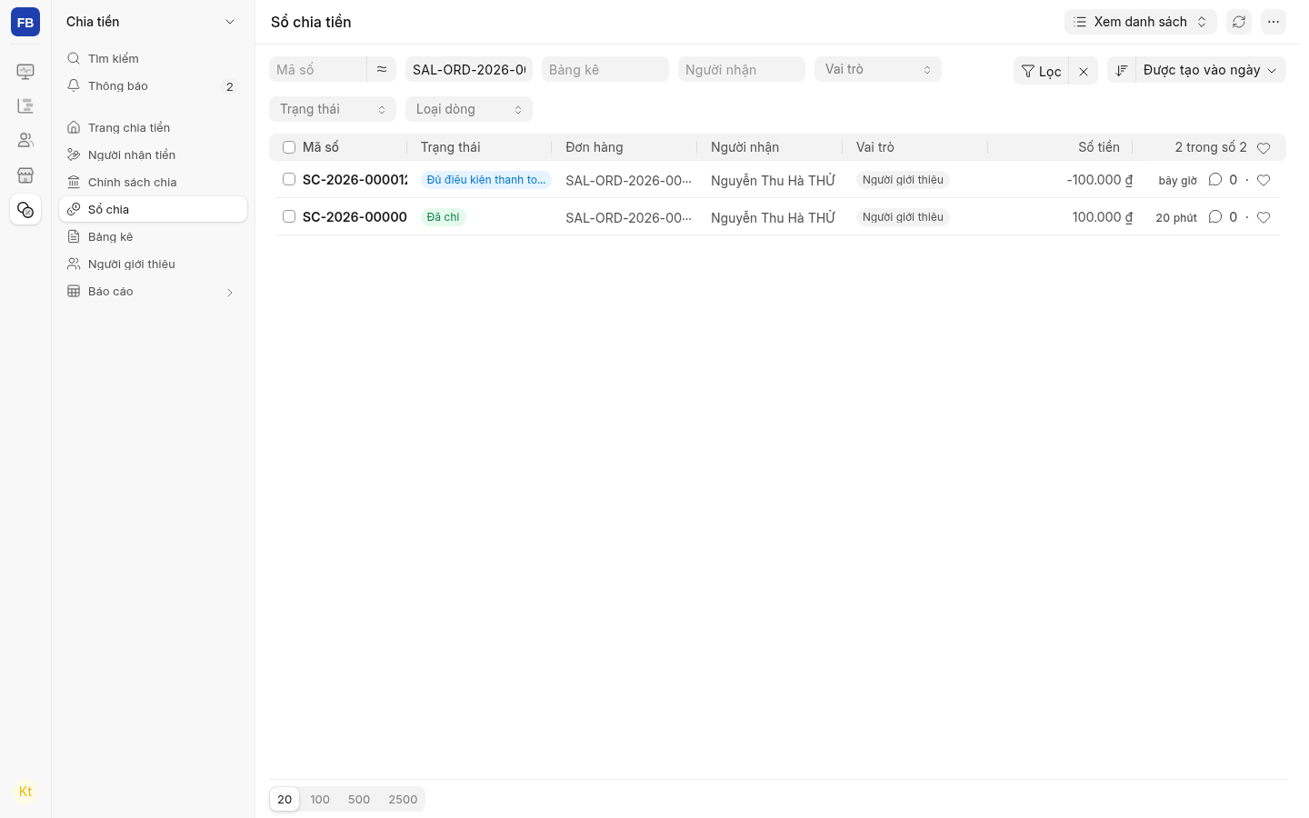Viewport: 1309px width, 818px height.
Task: Open Xem danh sách view switcher
Action: (x=1141, y=22)
